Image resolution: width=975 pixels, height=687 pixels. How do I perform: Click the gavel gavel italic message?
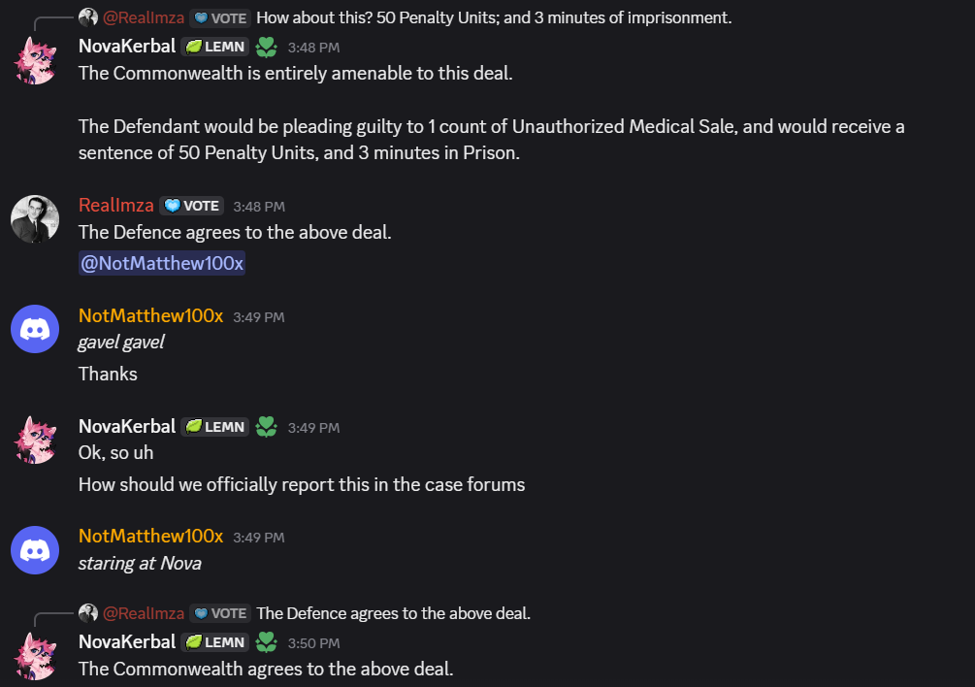click(x=120, y=342)
